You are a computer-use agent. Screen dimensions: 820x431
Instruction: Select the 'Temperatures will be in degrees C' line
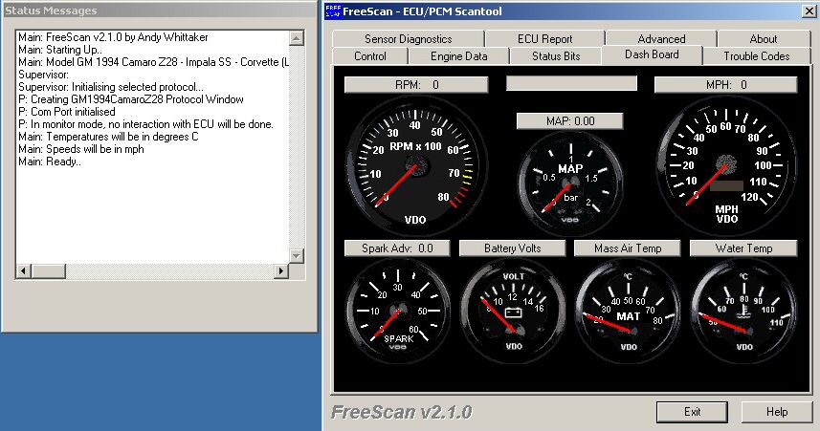tap(108, 137)
